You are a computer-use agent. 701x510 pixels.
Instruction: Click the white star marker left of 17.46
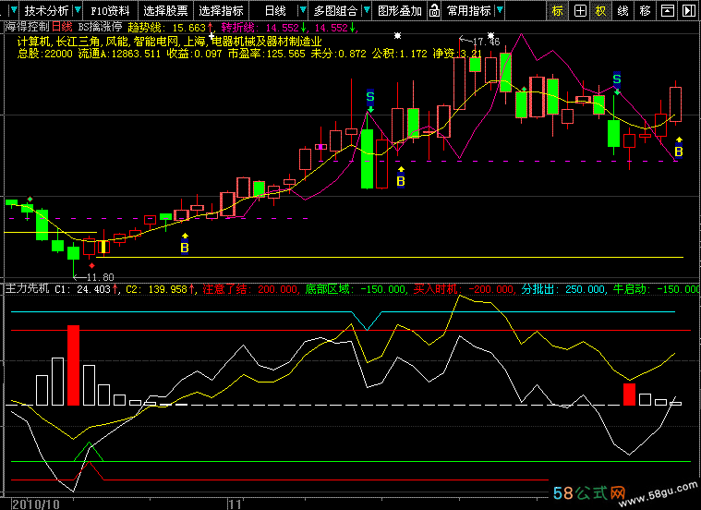click(397, 35)
